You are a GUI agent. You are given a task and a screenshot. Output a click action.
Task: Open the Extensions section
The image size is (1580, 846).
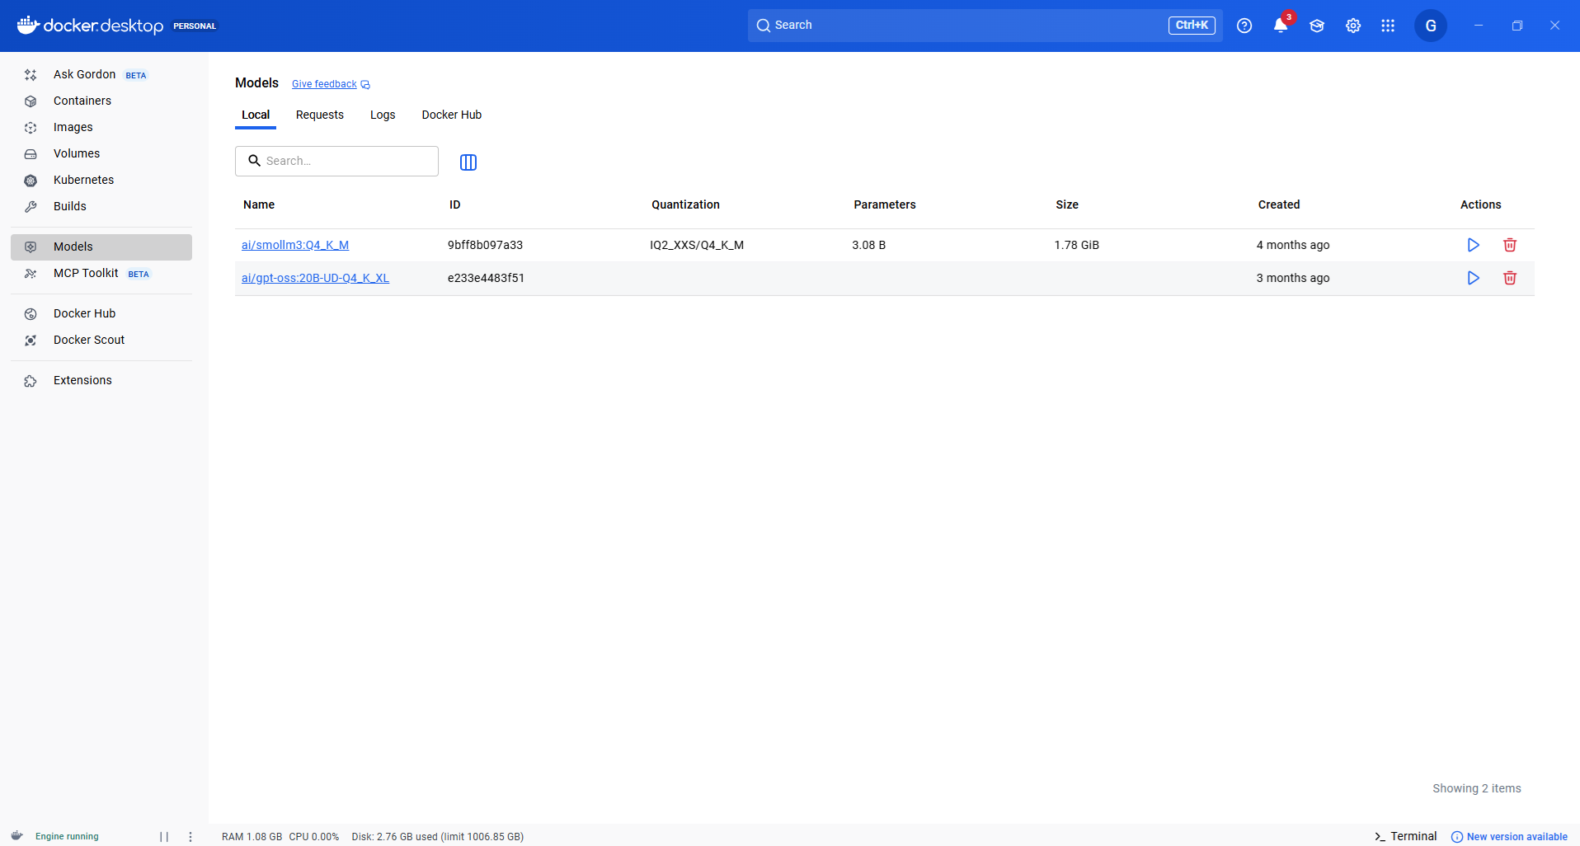101,380
